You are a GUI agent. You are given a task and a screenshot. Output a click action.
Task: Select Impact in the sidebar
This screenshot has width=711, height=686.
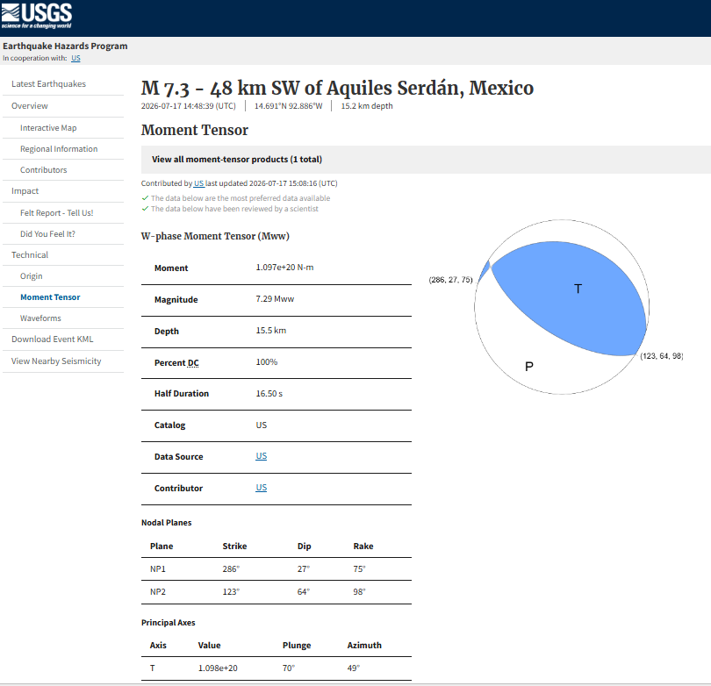coord(25,190)
